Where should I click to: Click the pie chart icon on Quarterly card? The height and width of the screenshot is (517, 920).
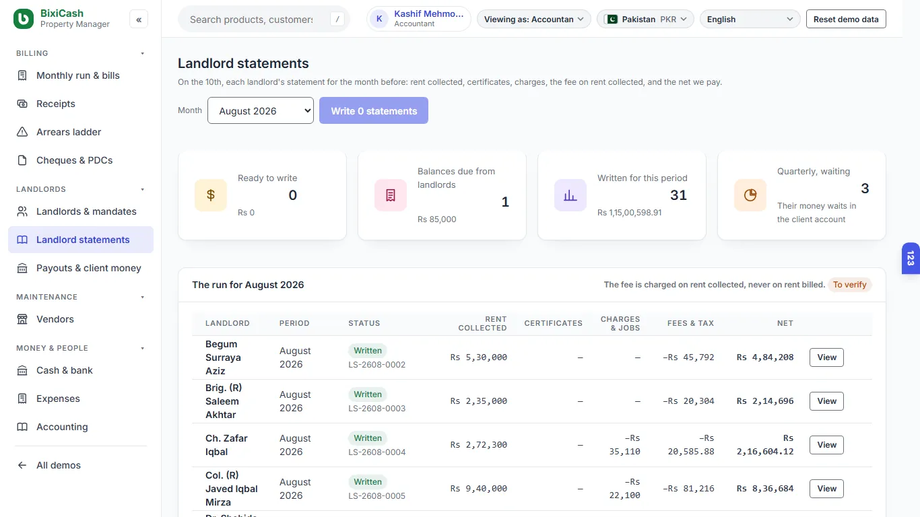pyautogui.click(x=750, y=195)
